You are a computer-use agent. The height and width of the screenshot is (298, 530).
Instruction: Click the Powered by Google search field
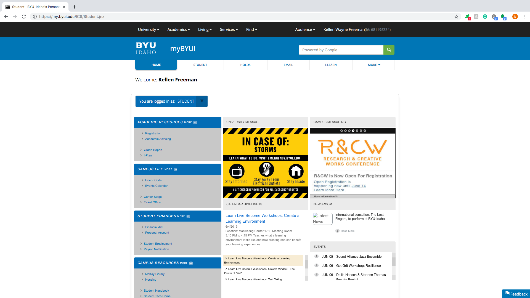(341, 50)
